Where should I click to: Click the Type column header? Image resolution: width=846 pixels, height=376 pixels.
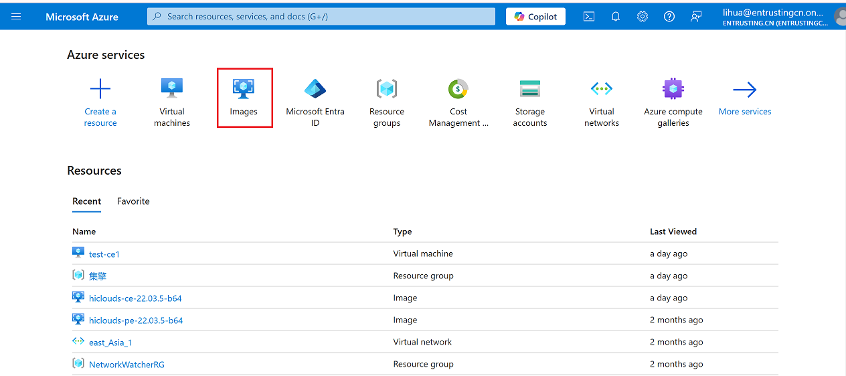click(x=403, y=231)
